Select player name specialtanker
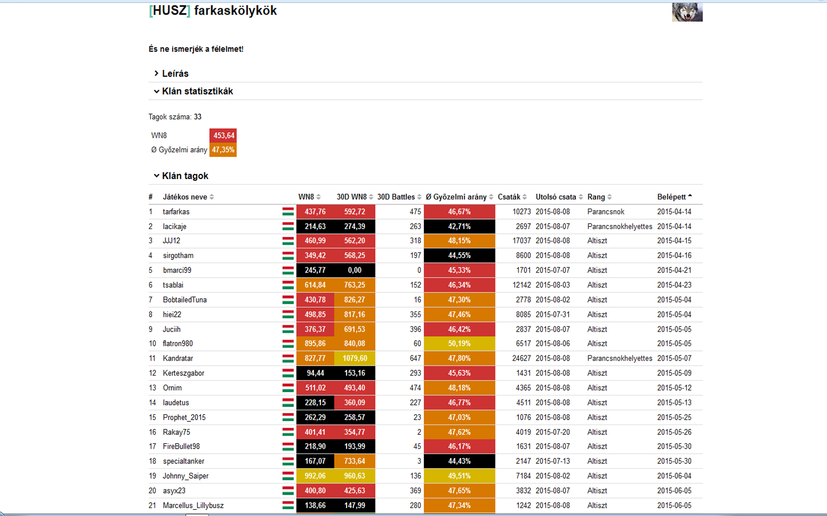827x516 pixels. 183,461
